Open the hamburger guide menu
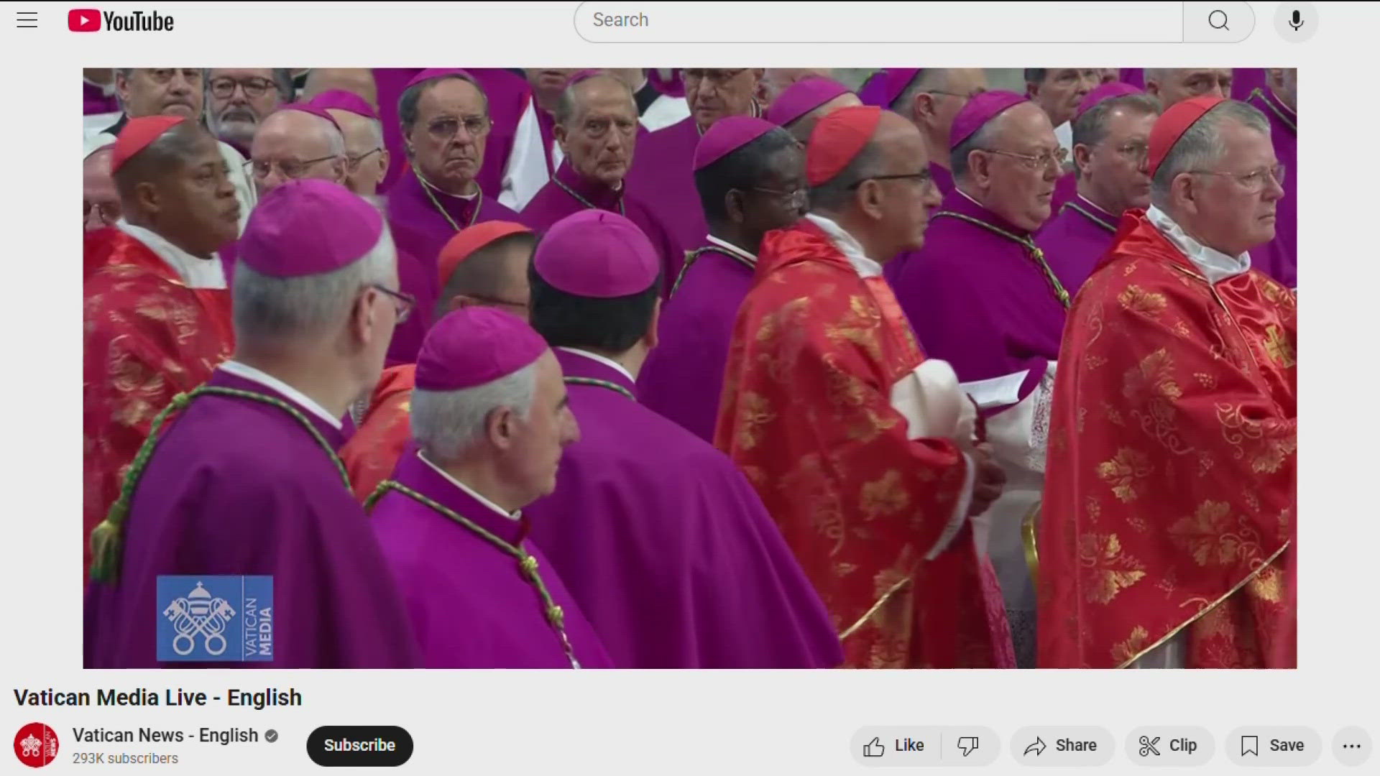Screen dimensions: 1380x776 (27, 20)
